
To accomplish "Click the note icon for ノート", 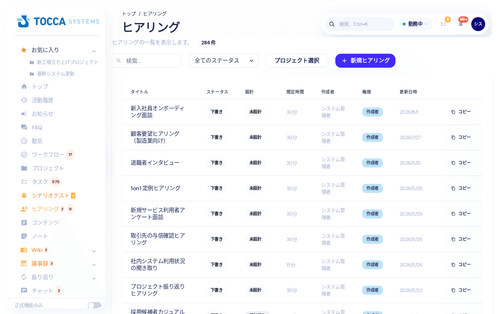I will coord(24,236).
